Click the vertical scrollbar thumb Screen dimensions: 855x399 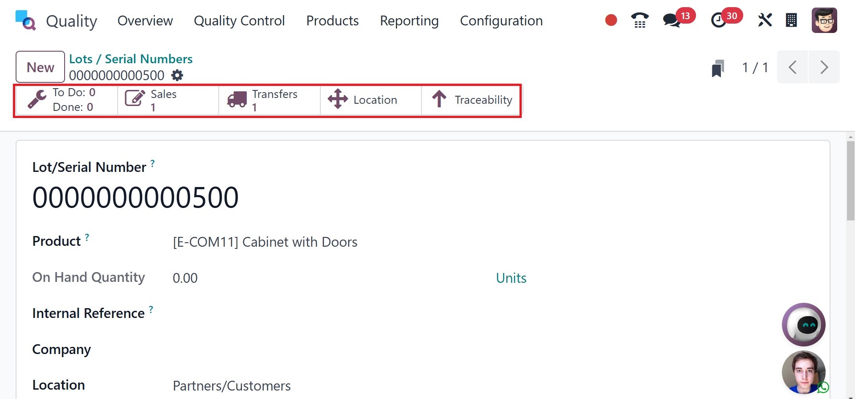[x=850, y=180]
